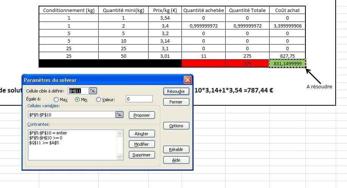Viewport: 347px width, 188px height.
Task: Reset solver settings with Rétablir
Action: point(176,149)
